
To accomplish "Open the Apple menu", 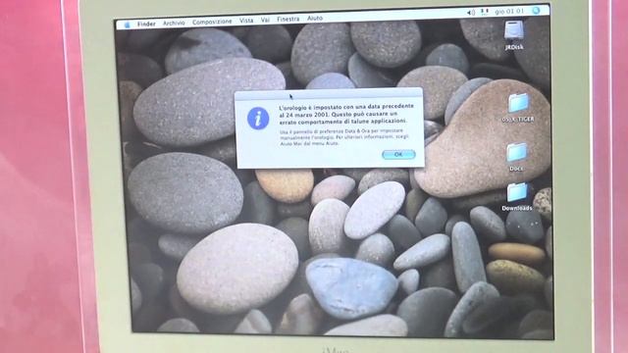I will (x=127, y=25).
